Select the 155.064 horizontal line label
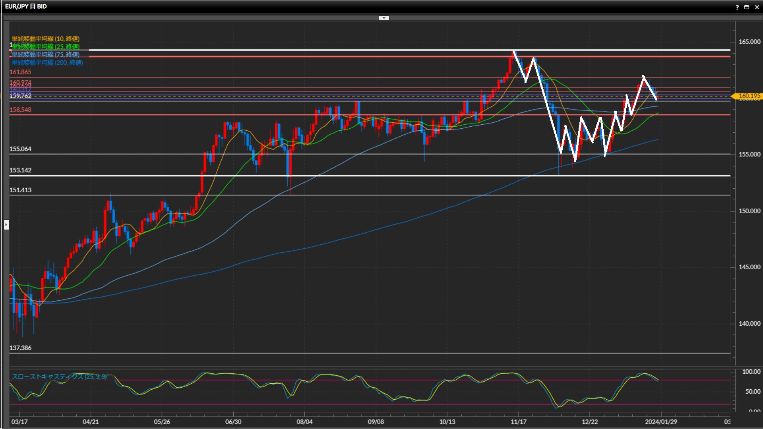 pyautogui.click(x=20, y=149)
